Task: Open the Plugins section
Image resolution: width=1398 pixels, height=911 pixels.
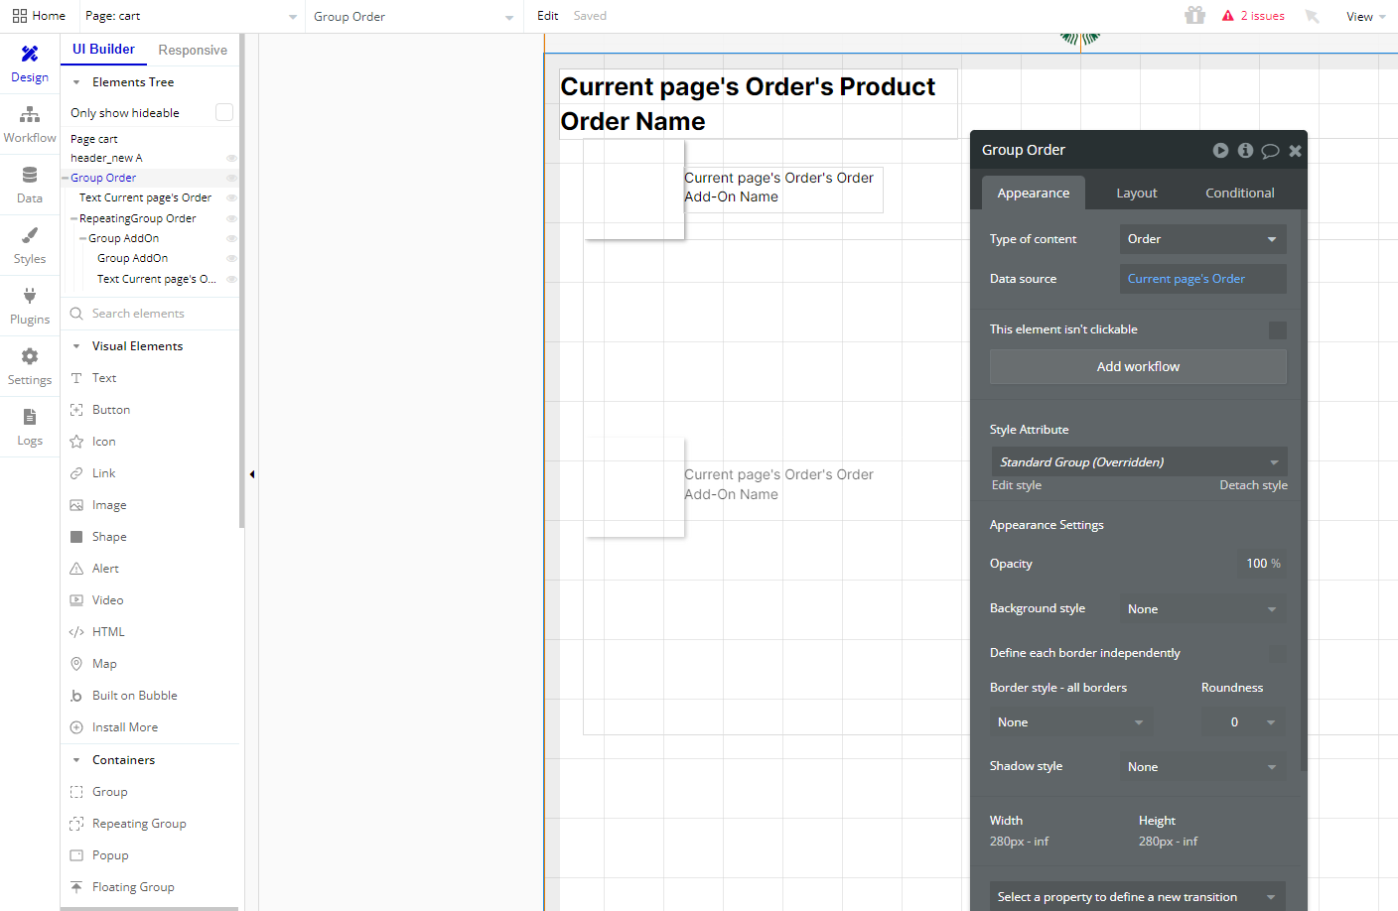Action: [30, 306]
